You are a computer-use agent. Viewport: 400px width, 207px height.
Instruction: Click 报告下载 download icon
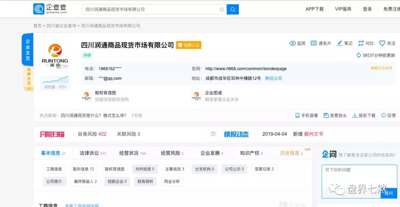tap(354, 116)
